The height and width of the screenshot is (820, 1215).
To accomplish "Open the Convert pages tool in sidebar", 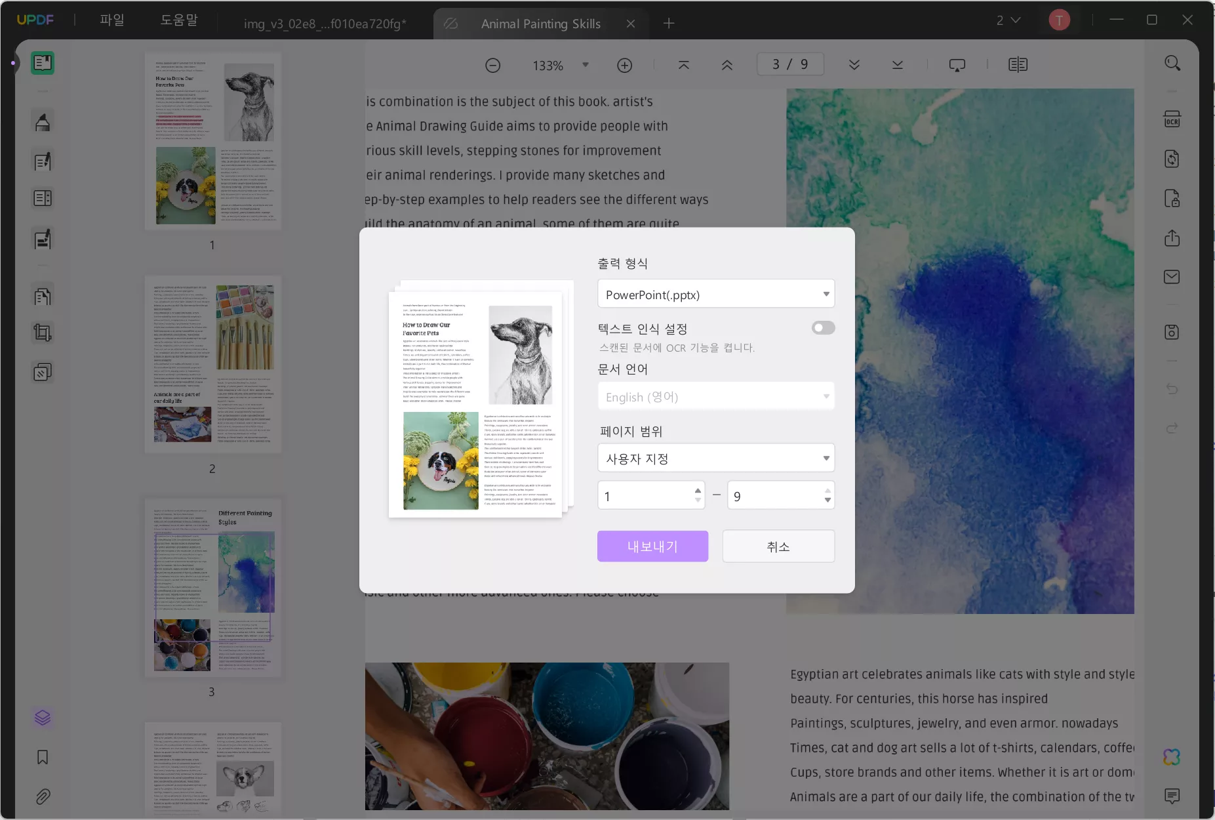I will pyautogui.click(x=43, y=297).
